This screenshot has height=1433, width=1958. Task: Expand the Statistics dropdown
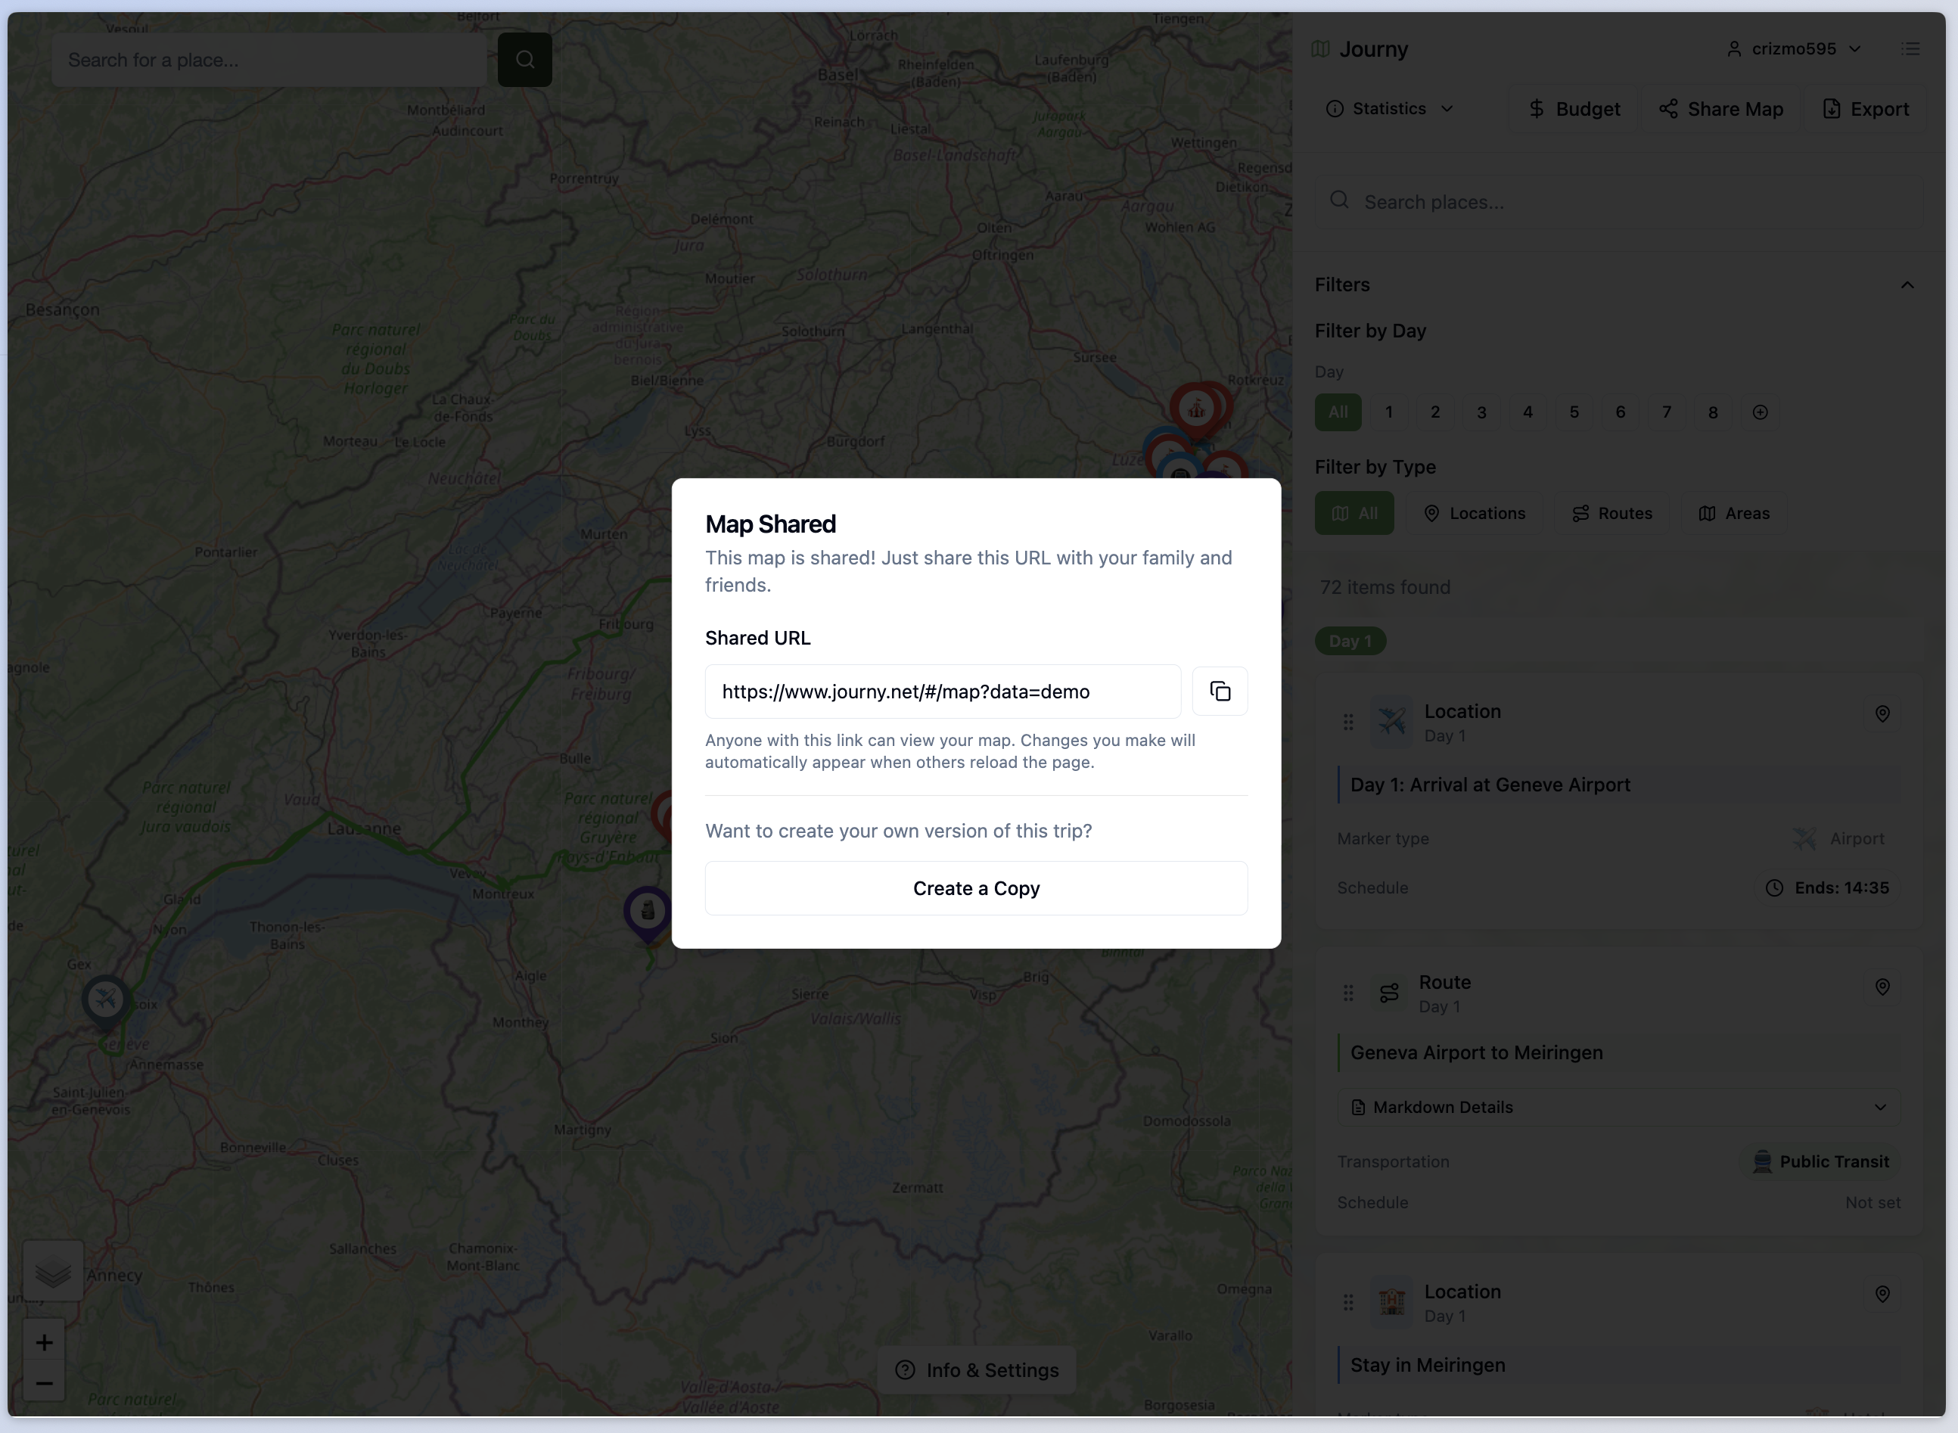pyautogui.click(x=1390, y=108)
